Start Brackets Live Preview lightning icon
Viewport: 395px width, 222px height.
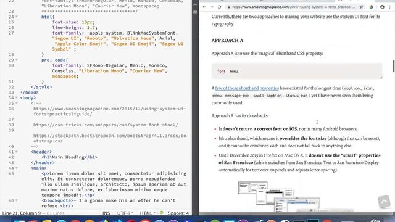195,4
